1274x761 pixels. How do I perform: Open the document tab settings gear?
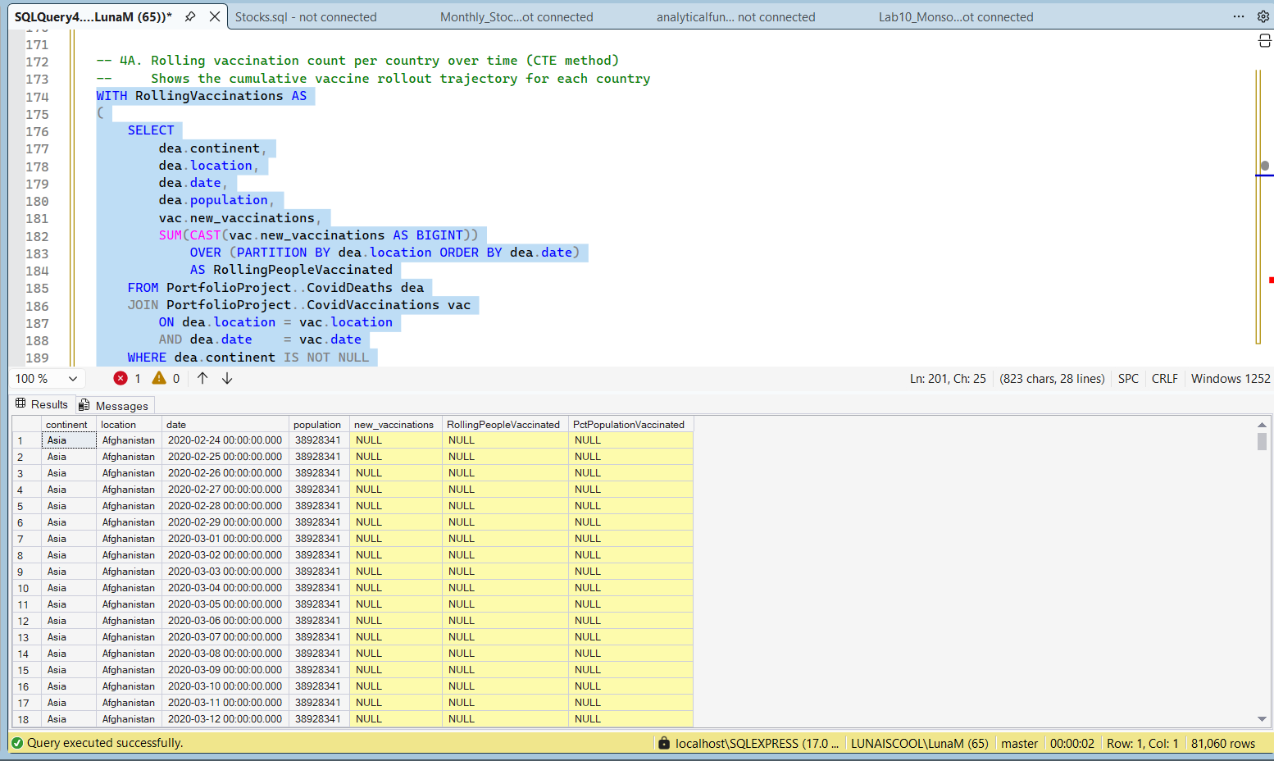[x=1263, y=16]
